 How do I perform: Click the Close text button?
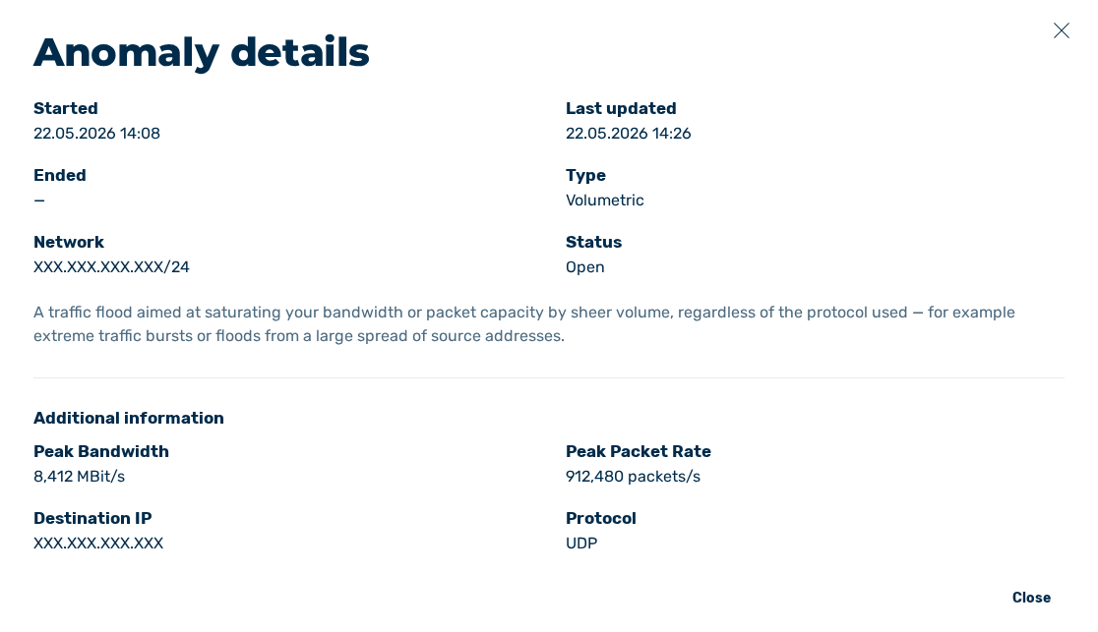click(1031, 598)
